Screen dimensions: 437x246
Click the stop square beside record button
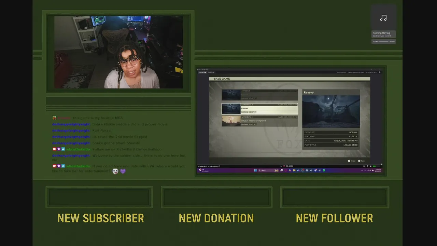click(x=281, y=166)
